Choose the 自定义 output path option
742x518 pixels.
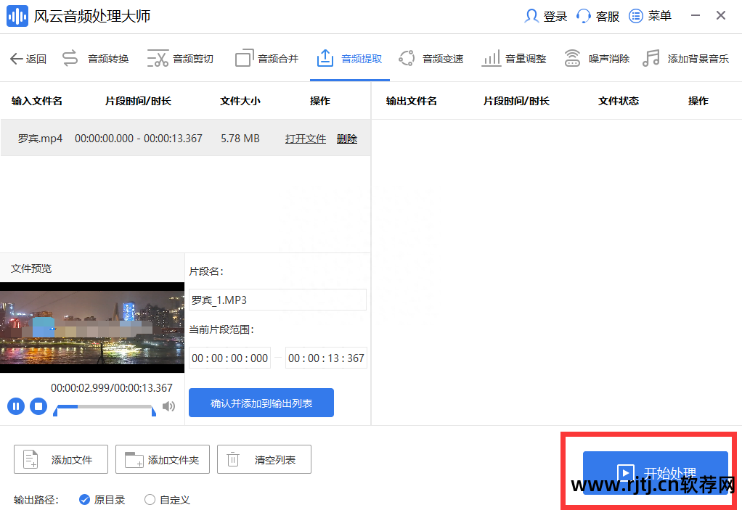[x=150, y=499]
